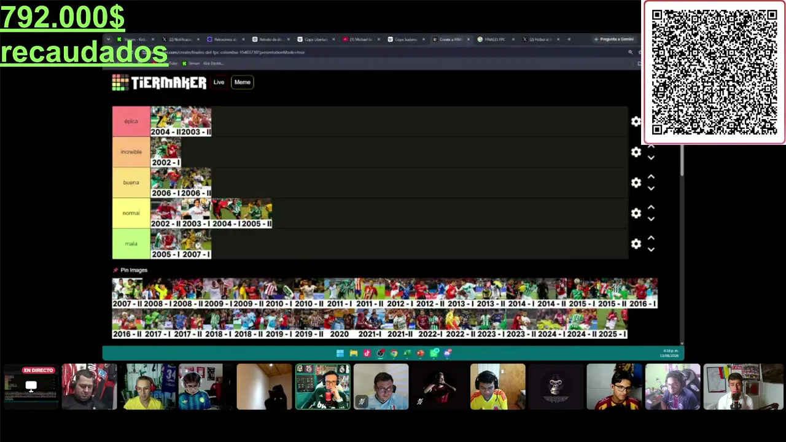This screenshot has height=442, width=786.
Task: Open settings gear for épica tier row
Action: click(x=636, y=122)
